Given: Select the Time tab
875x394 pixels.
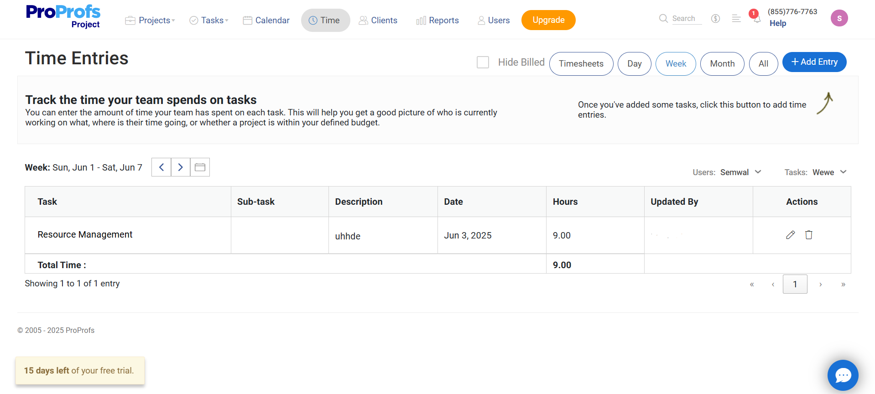Looking at the screenshot, I should (x=325, y=21).
